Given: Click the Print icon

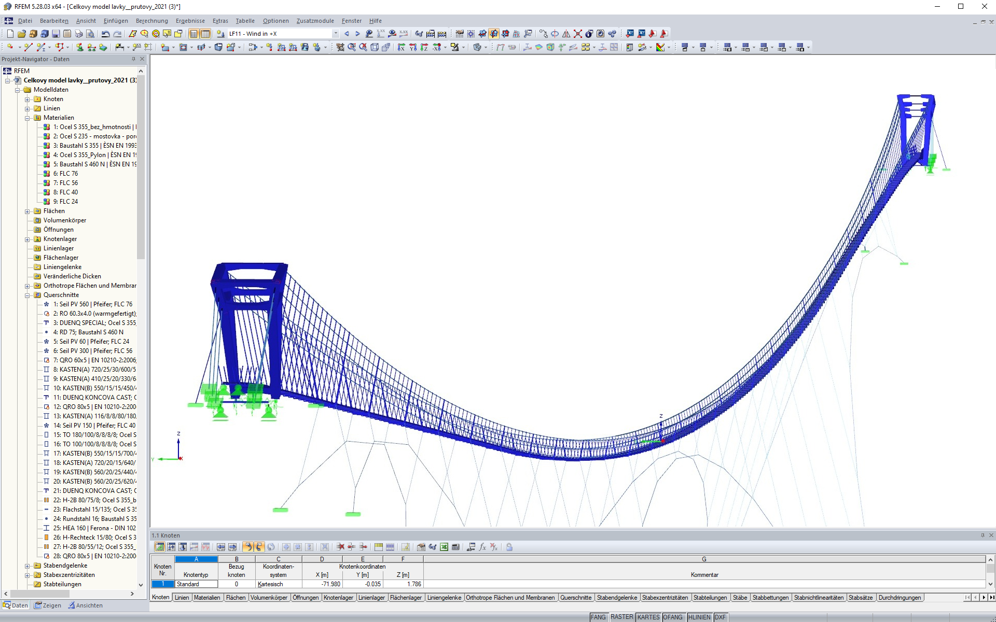Looking at the screenshot, I should (x=78, y=34).
